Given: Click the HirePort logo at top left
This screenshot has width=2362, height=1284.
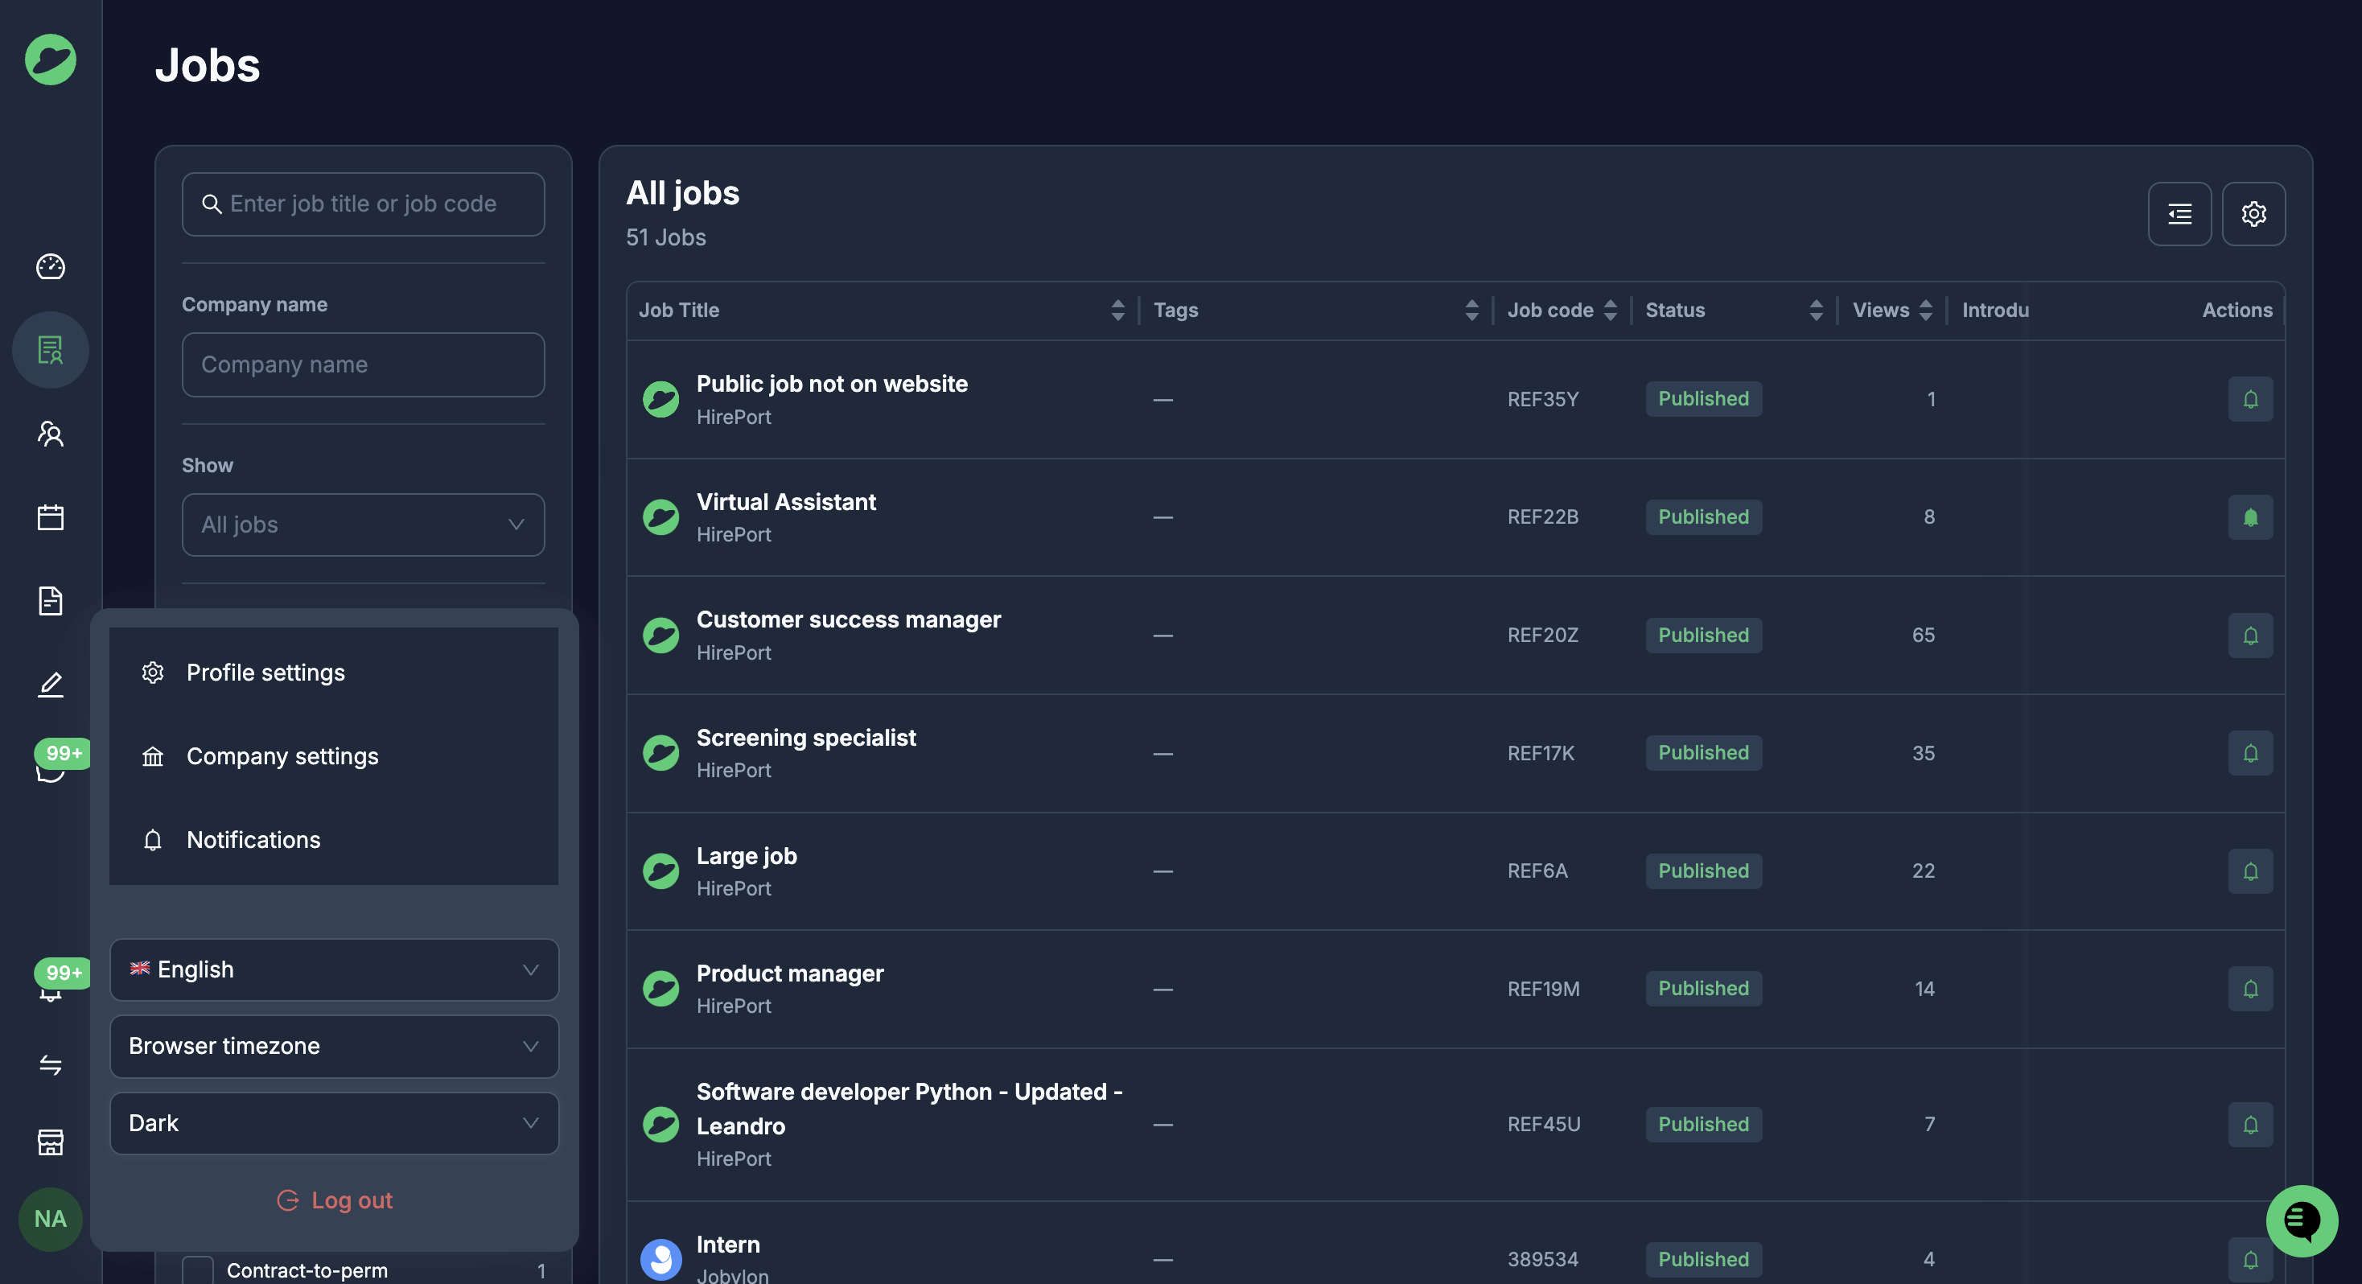Looking at the screenshot, I should click(x=51, y=60).
